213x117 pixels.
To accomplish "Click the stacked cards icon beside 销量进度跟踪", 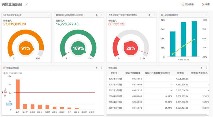I will [x=4, y=68].
